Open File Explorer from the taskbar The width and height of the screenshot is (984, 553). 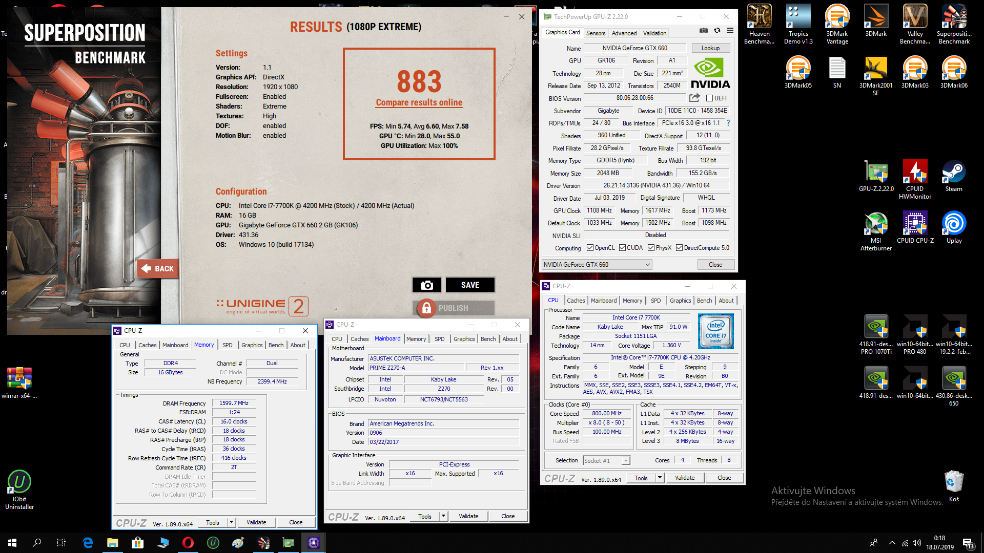point(113,543)
